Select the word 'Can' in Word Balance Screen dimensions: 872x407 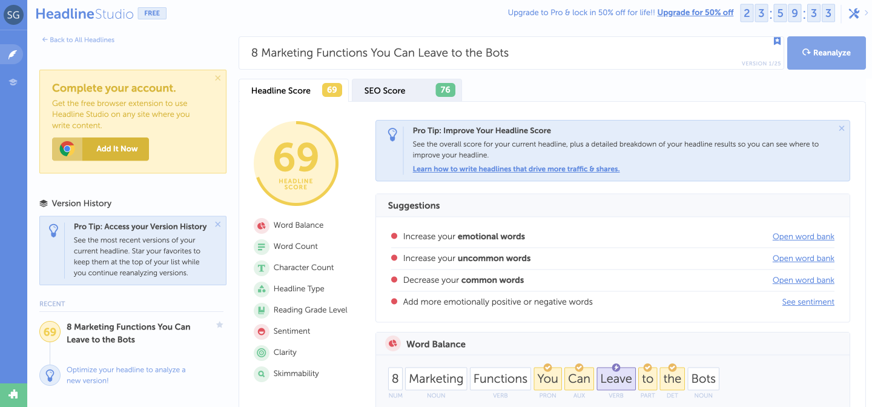point(579,379)
